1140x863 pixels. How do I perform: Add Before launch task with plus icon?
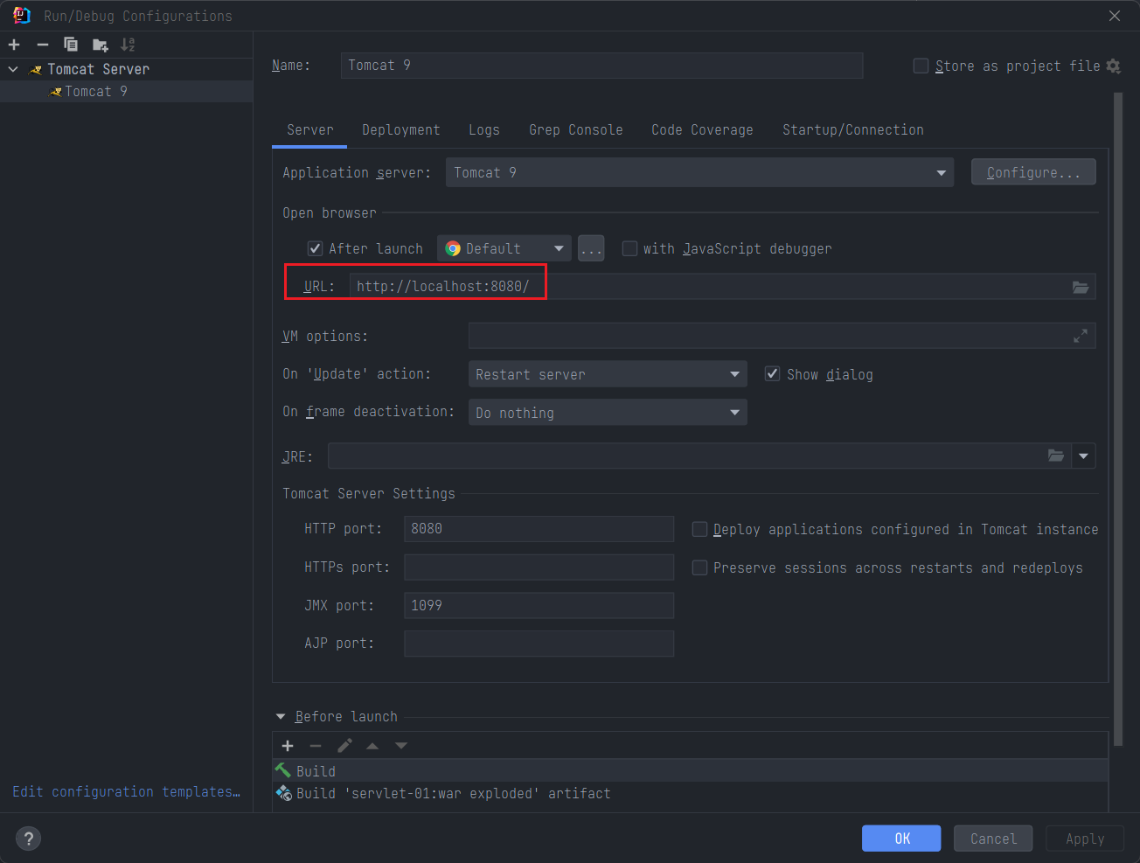[288, 746]
